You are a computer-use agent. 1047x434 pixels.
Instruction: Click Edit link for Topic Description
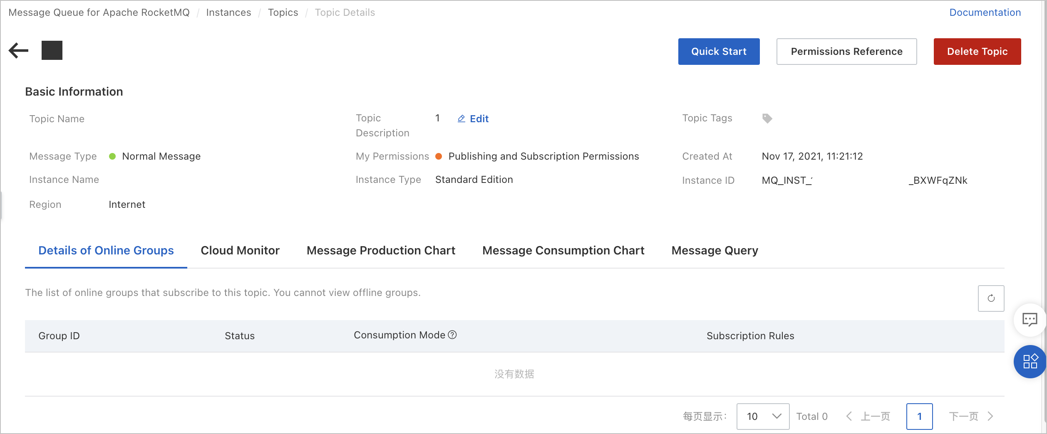tap(479, 119)
